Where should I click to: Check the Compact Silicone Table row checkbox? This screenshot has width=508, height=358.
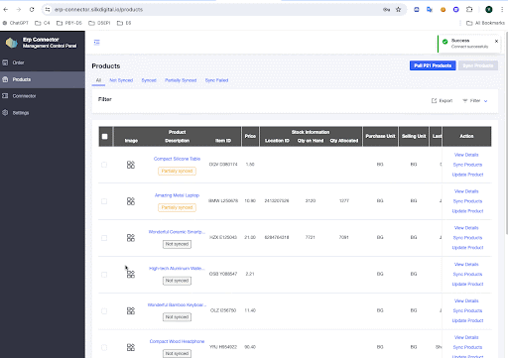click(x=104, y=165)
